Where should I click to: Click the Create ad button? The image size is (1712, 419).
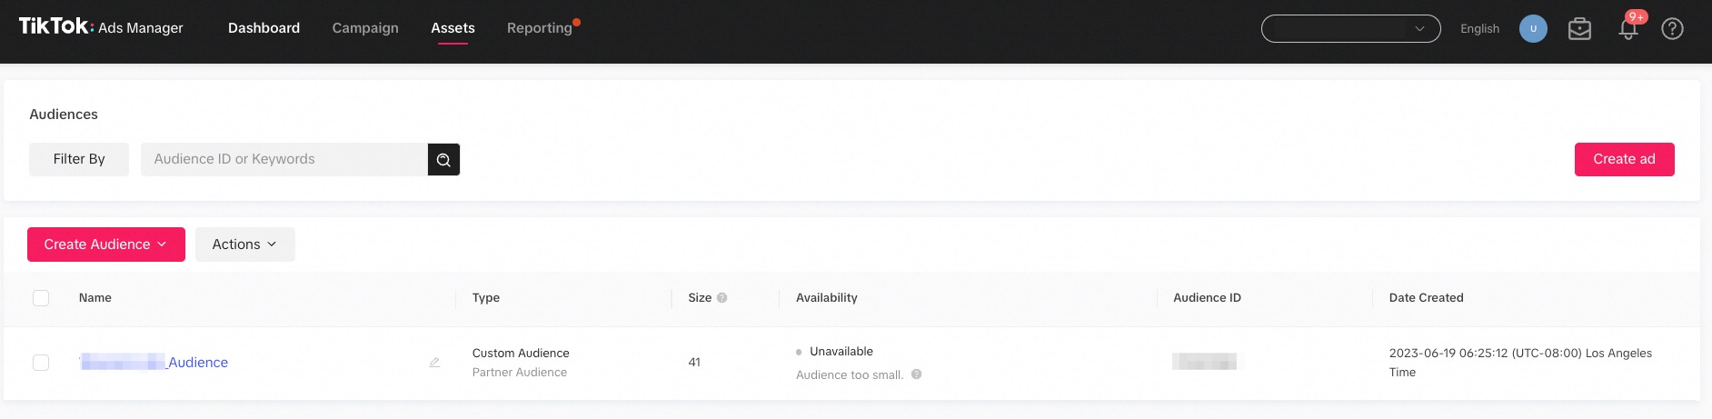pyautogui.click(x=1624, y=159)
